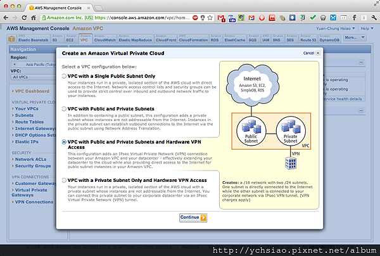Image resolution: width=380 pixels, height=256 pixels.
Task: Click the red hand extension icon
Action: point(262,18)
